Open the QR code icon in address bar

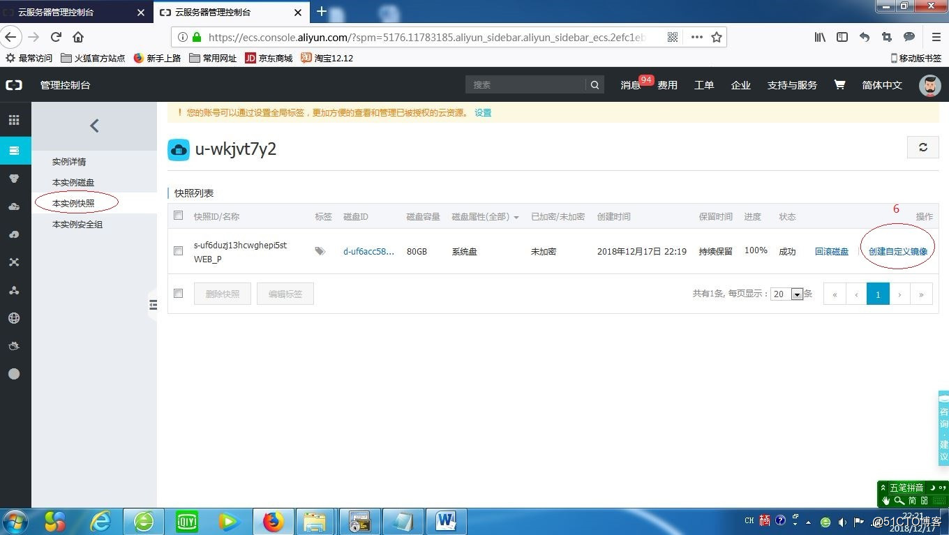click(673, 37)
